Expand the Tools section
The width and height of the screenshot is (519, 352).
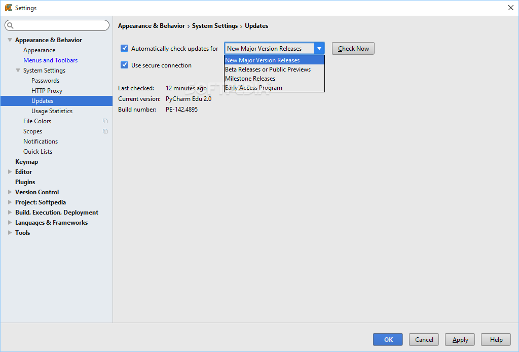click(x=10, y=232)
